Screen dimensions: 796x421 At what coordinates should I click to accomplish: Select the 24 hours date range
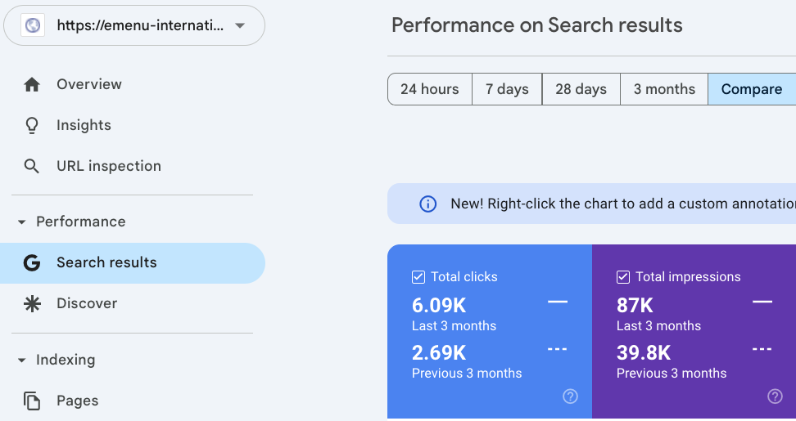[x=429, y=90]
